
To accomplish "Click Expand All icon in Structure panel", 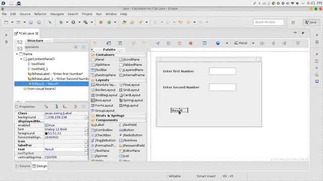I will (x=76, y=47).
